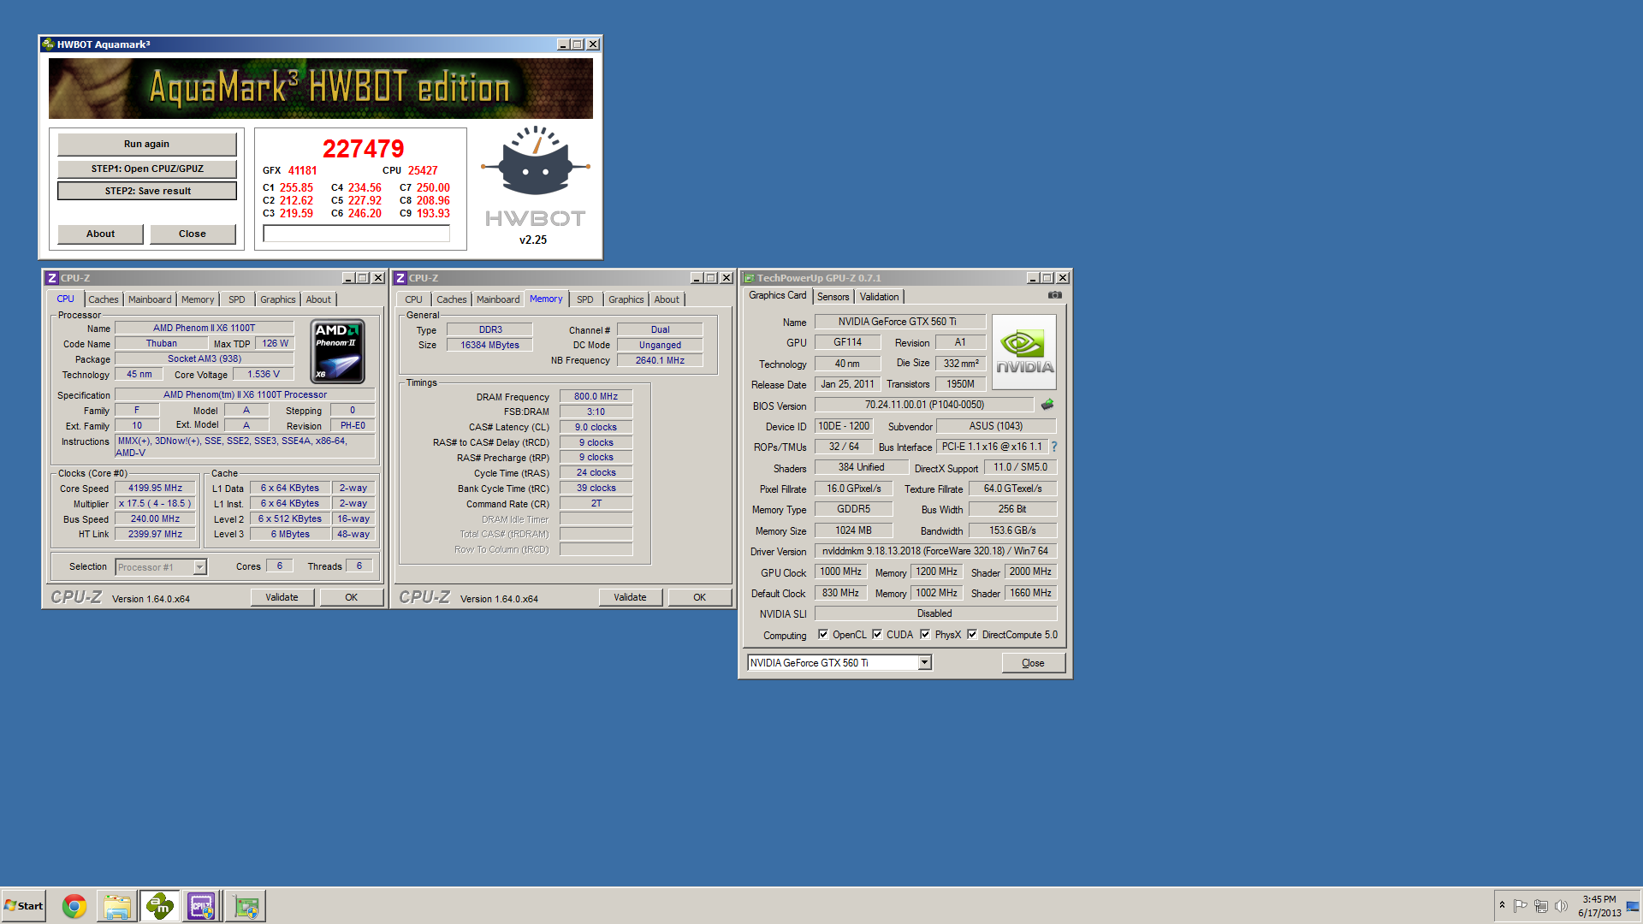Minimize the HWBOT Aquamark window
The image size is (1643, 924).
pos(563,44)
